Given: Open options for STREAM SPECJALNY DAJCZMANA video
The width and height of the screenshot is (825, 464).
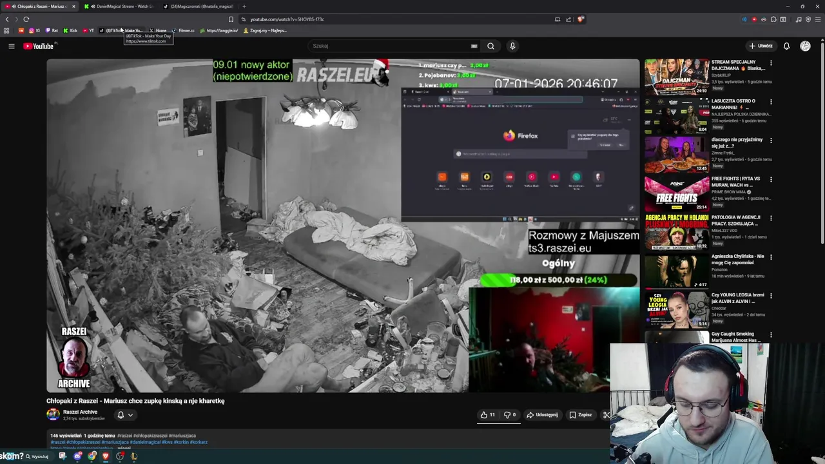Looking at the screenshot, I should (771, 63).
